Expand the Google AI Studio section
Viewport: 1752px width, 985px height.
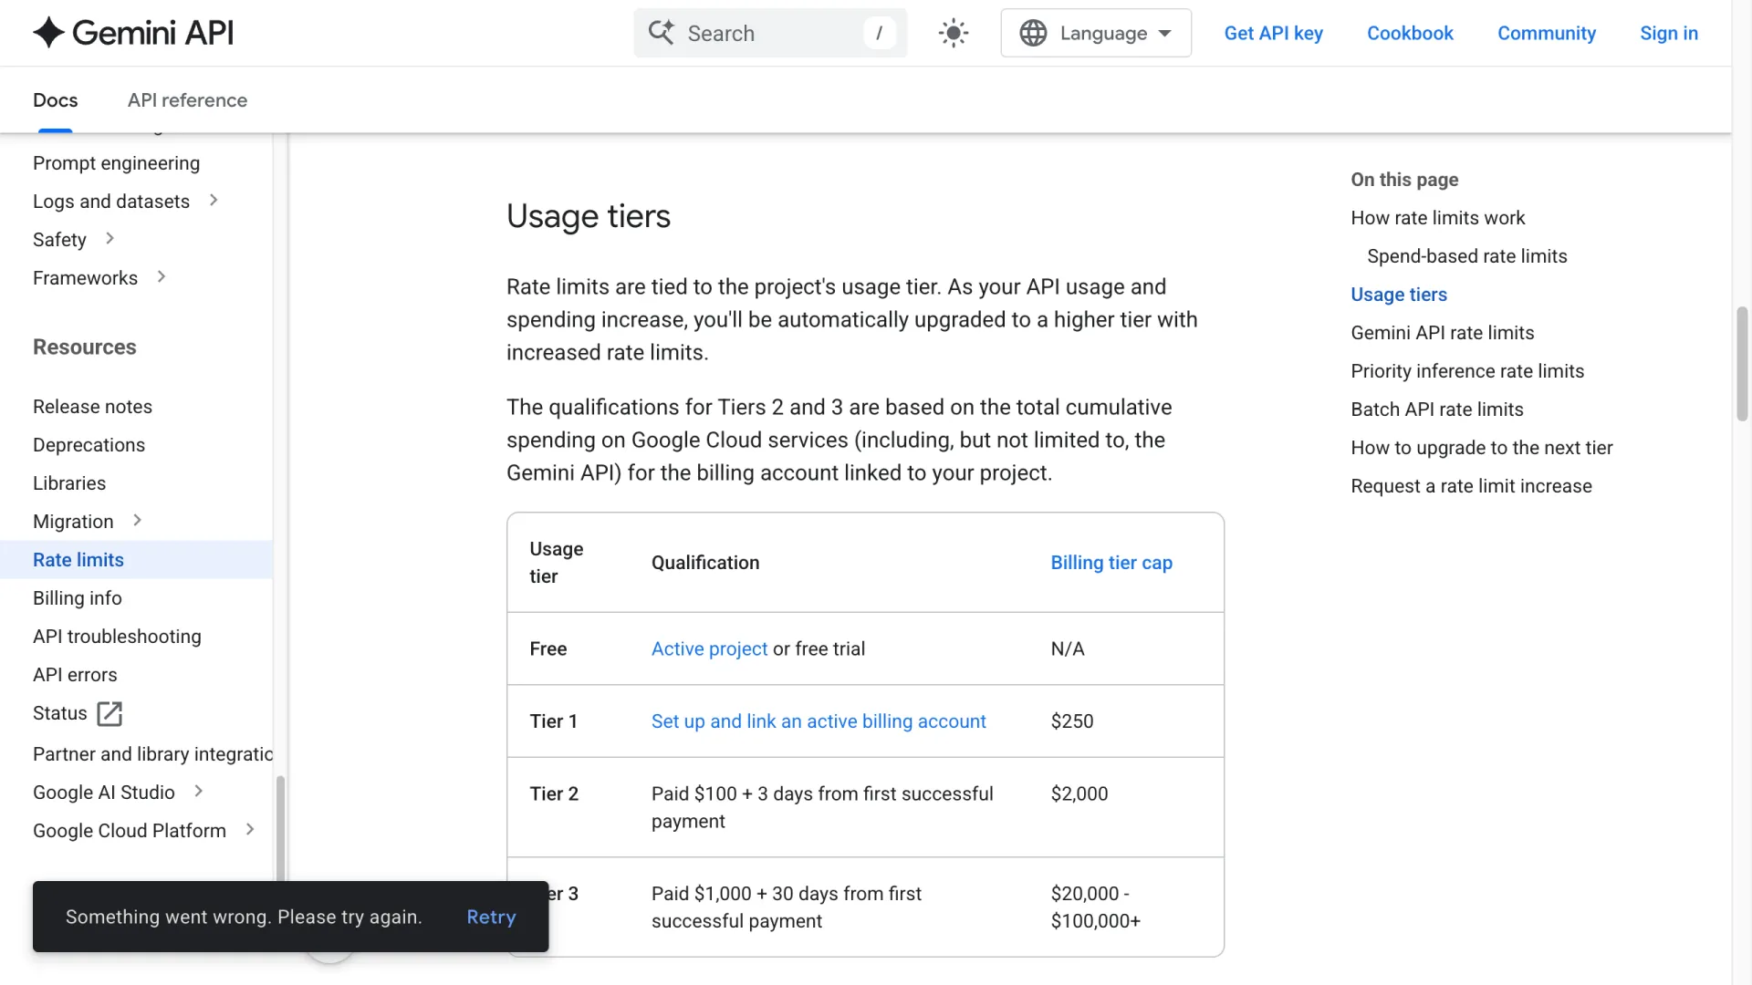click(x=199, y=792)
